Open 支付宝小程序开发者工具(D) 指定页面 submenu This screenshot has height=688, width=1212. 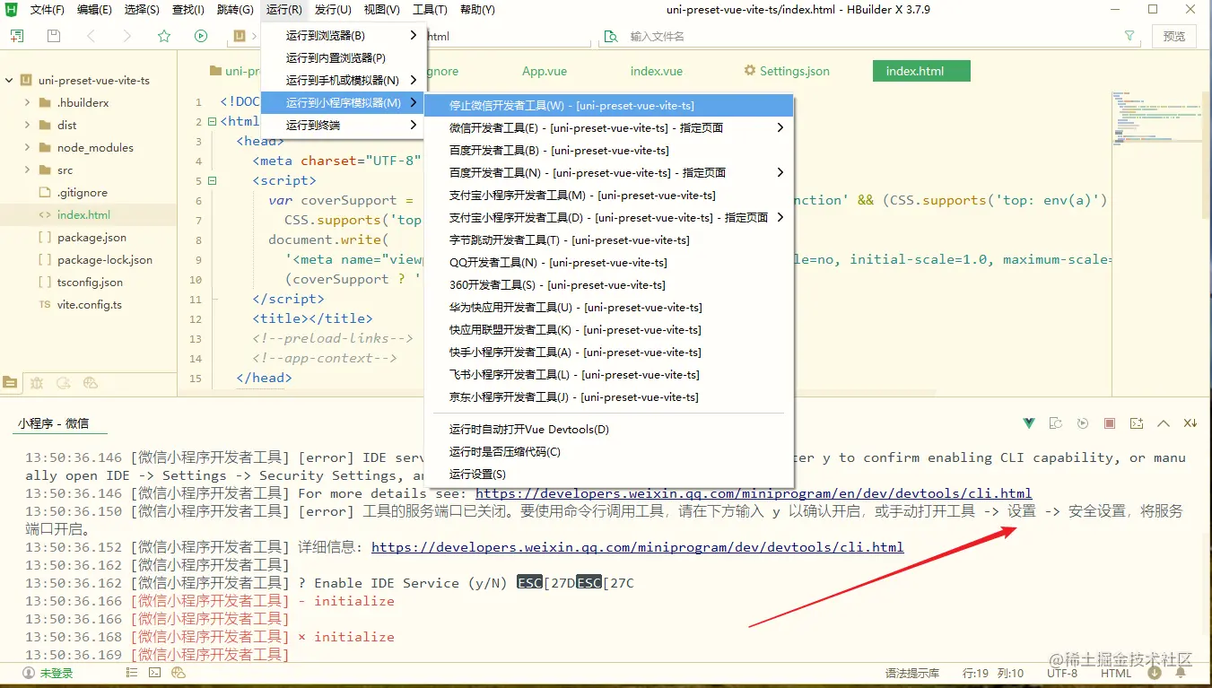tap(609, 218)
